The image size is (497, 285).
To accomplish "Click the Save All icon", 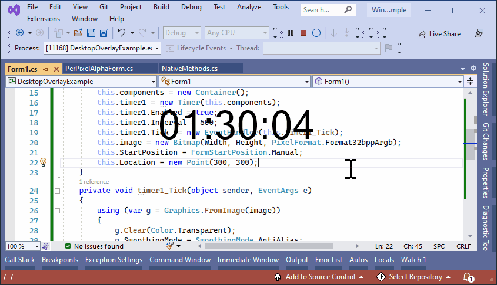I will [x=104, y=32].
